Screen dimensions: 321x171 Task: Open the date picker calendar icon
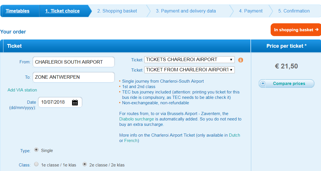point(75,102)
